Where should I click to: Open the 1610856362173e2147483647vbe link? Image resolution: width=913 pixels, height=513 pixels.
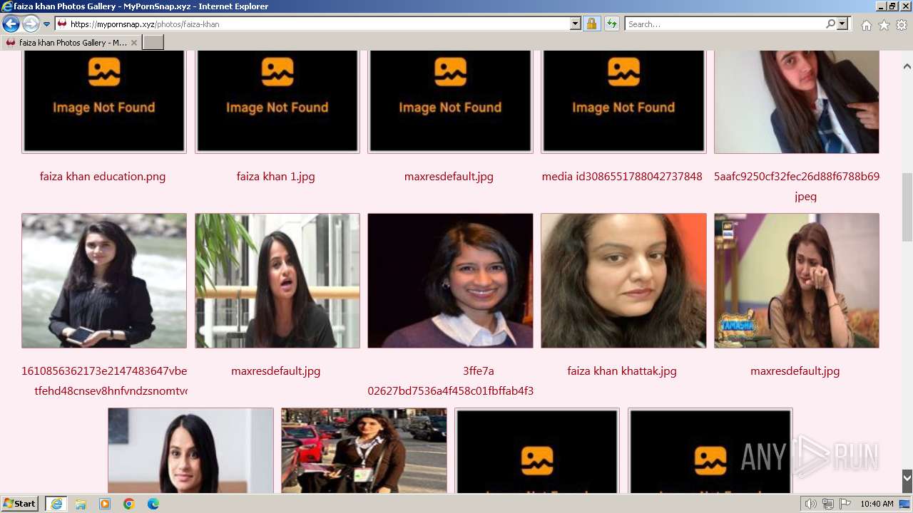pyautogui.click(x=104, y=380)
